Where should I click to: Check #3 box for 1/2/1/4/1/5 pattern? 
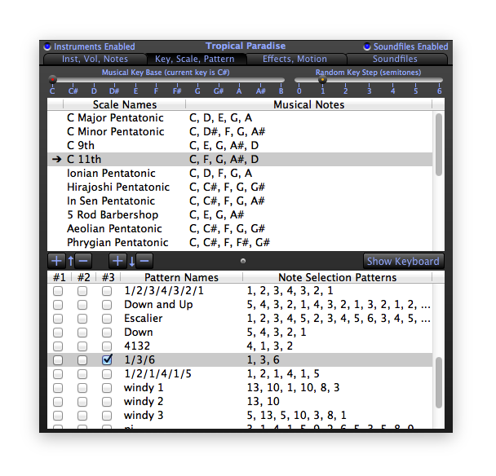pos(107,374)
